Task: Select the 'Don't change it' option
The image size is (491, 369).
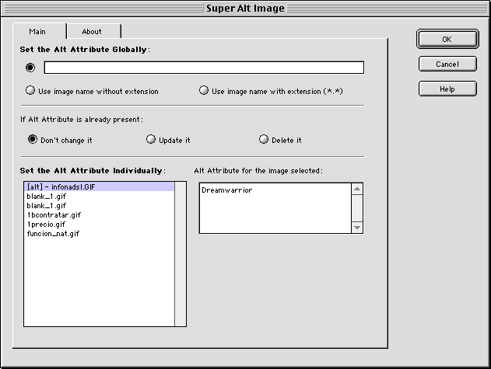Action: [x=33, y=140]
